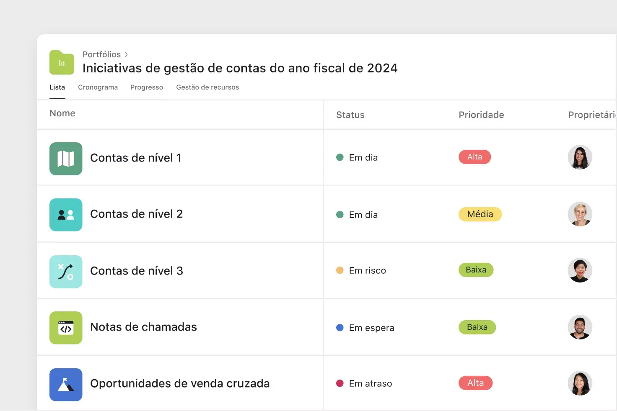617x411 pixels.
Task: Click the red 'Em atraso' status dot
Action: coord(340,383)
